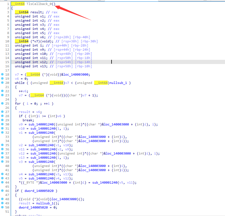
Task: Click the blue dot beside line 36
Action: click(x=2, y=149)
